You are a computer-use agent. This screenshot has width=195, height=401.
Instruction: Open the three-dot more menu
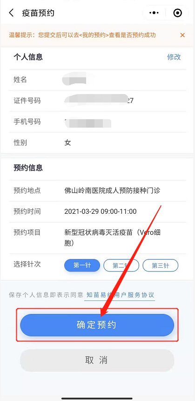pos(154,13)
